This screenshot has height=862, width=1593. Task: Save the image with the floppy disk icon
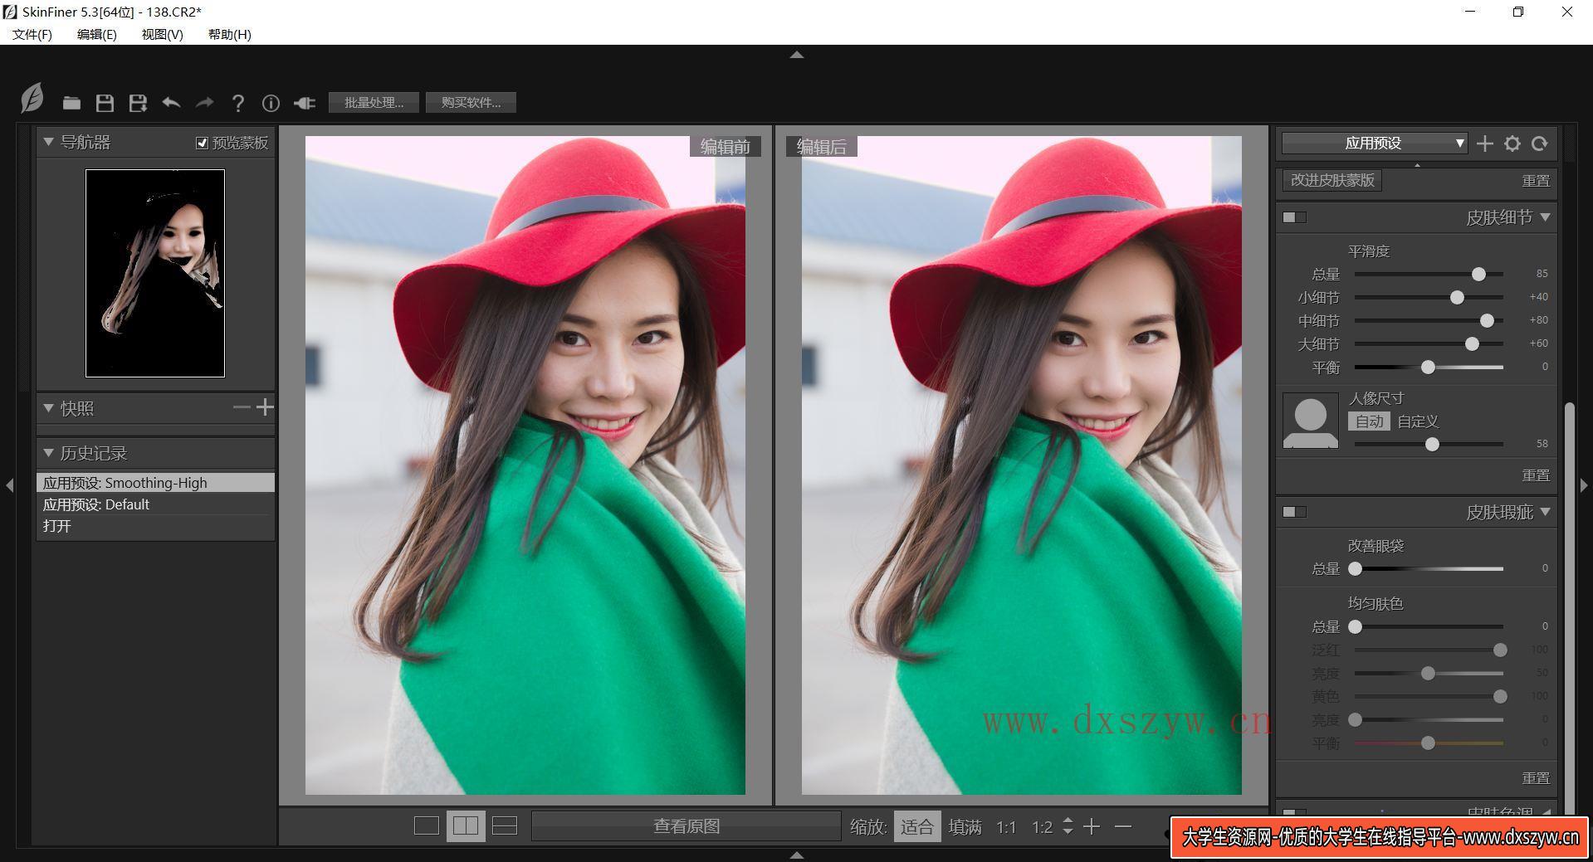click(105, 103)
